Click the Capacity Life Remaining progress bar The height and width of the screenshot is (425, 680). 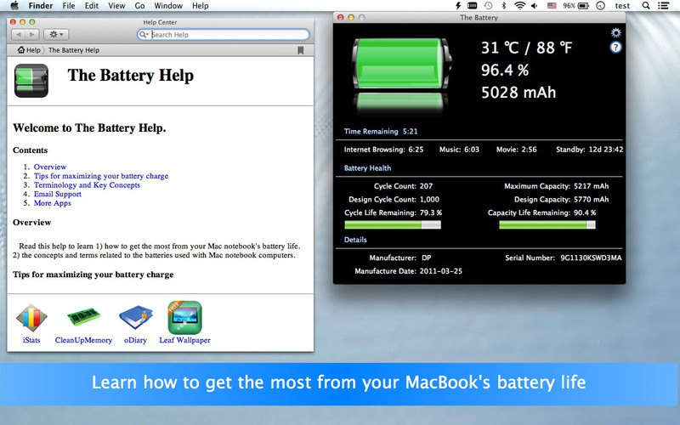(x=547, y=224)
